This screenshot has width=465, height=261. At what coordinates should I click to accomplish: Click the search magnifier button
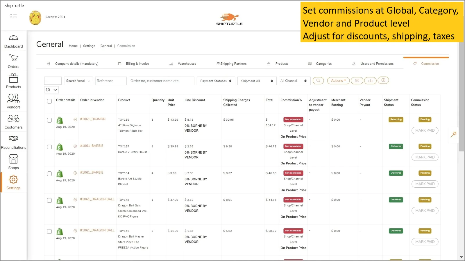318,81
